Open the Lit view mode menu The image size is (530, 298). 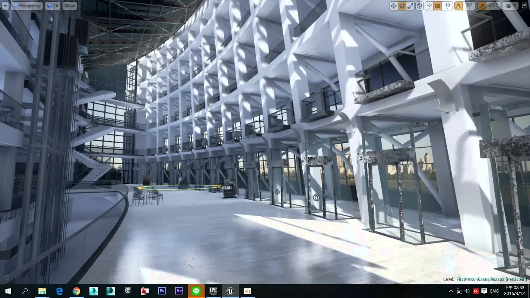pos(53,6)
